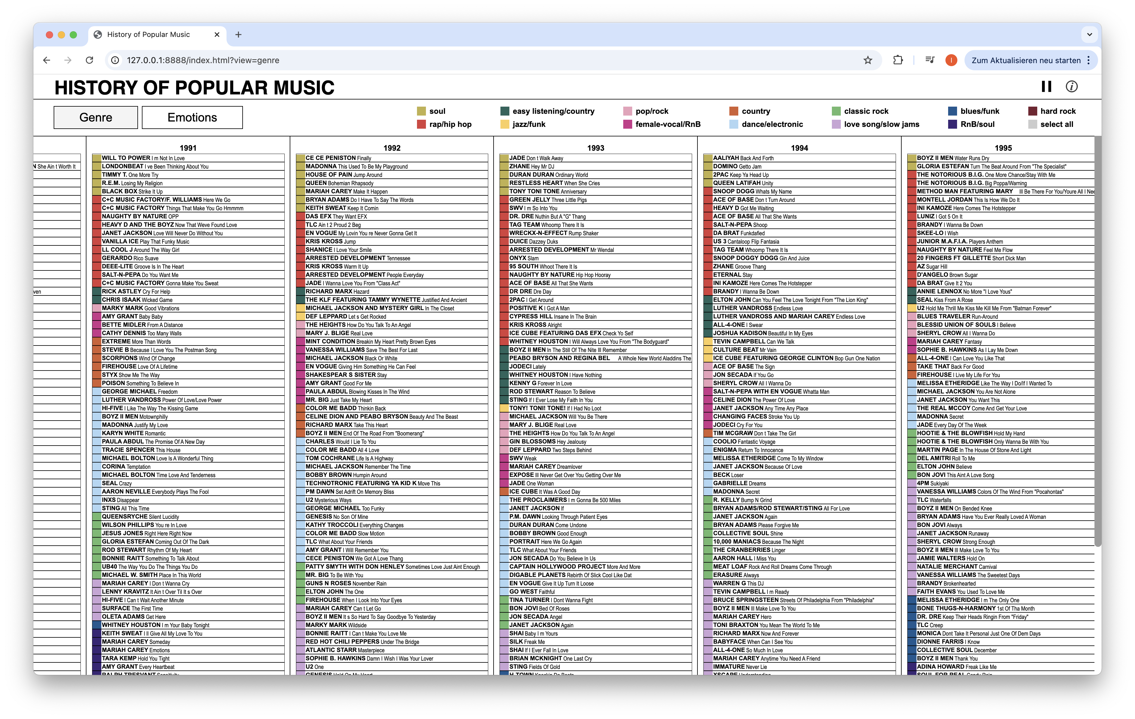Click the 1993 column heading
This screenshot has height=719, width=1135.
point(595,148)
